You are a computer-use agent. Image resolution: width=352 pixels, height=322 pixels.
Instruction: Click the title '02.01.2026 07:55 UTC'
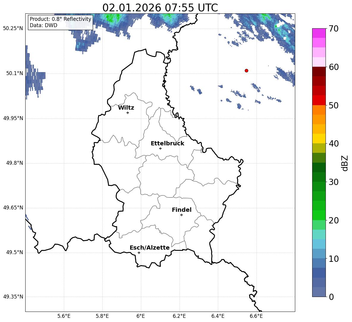click(160, 8)
